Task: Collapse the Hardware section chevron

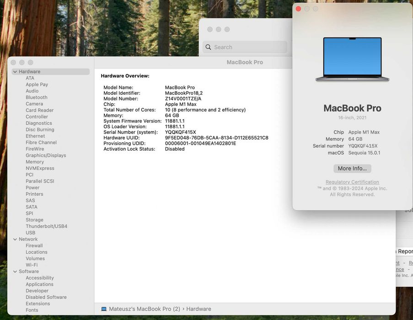Action: 15,72
